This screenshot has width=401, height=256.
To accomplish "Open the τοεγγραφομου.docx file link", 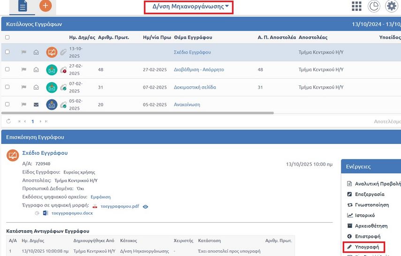I will pyautogui.click(x=72, y=213).
